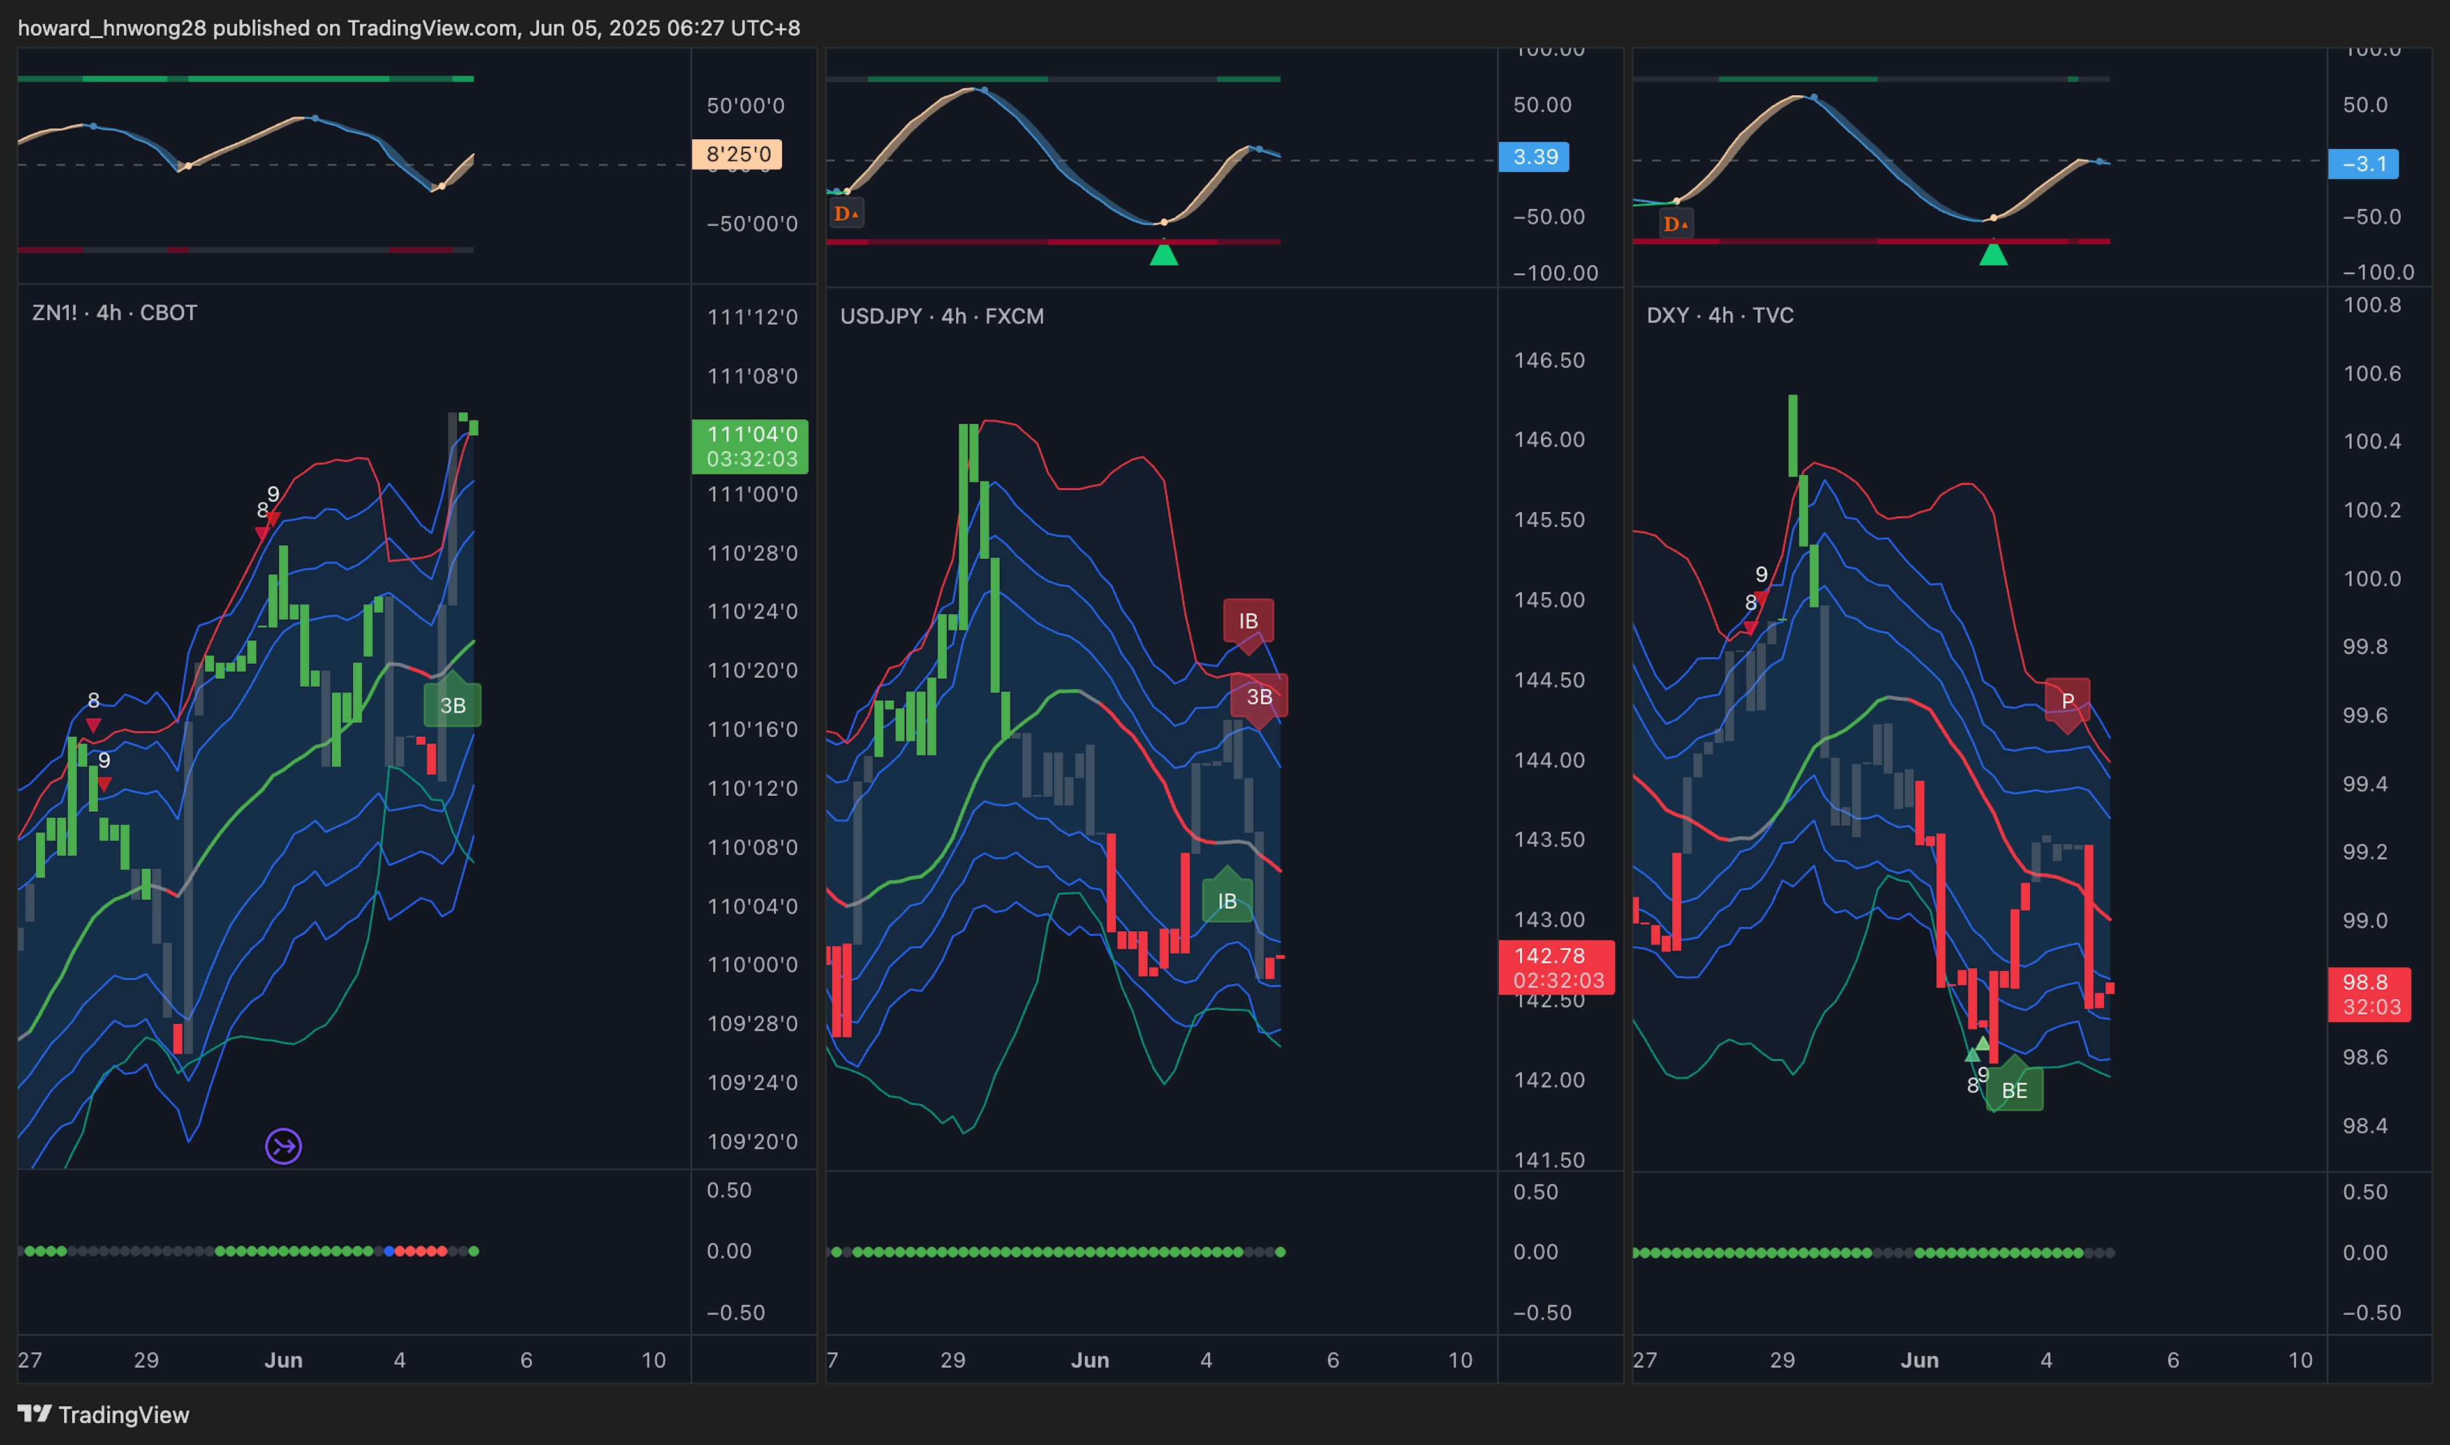Viewport: 2450px width, 1445px height.
Task: Click the purple replay-arrow icon in ZN1 chart
Action: [x=283, y=1146]
